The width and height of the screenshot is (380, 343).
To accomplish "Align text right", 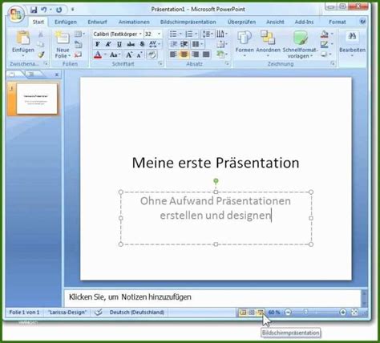I will click(x=195, y=54).
